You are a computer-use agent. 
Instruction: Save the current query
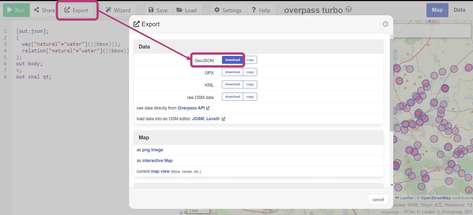click(158, 10)
